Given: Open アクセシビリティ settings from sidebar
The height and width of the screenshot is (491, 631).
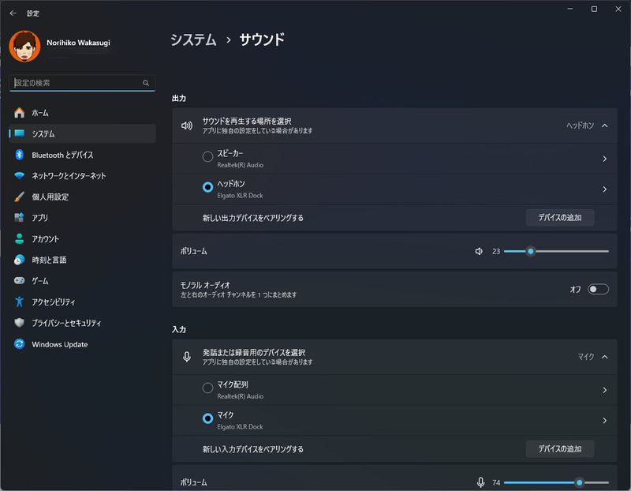Looking at the screenshot, I should pos(58,301).
